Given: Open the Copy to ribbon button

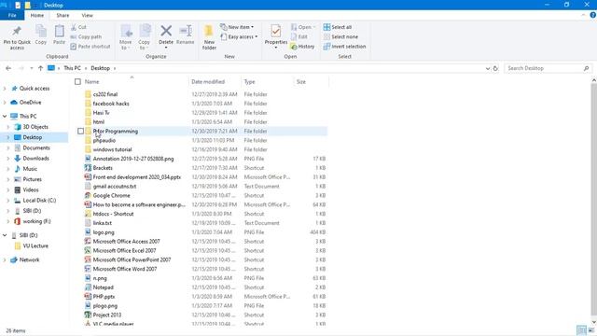Looking at the screenshot, I should (145, 37).
